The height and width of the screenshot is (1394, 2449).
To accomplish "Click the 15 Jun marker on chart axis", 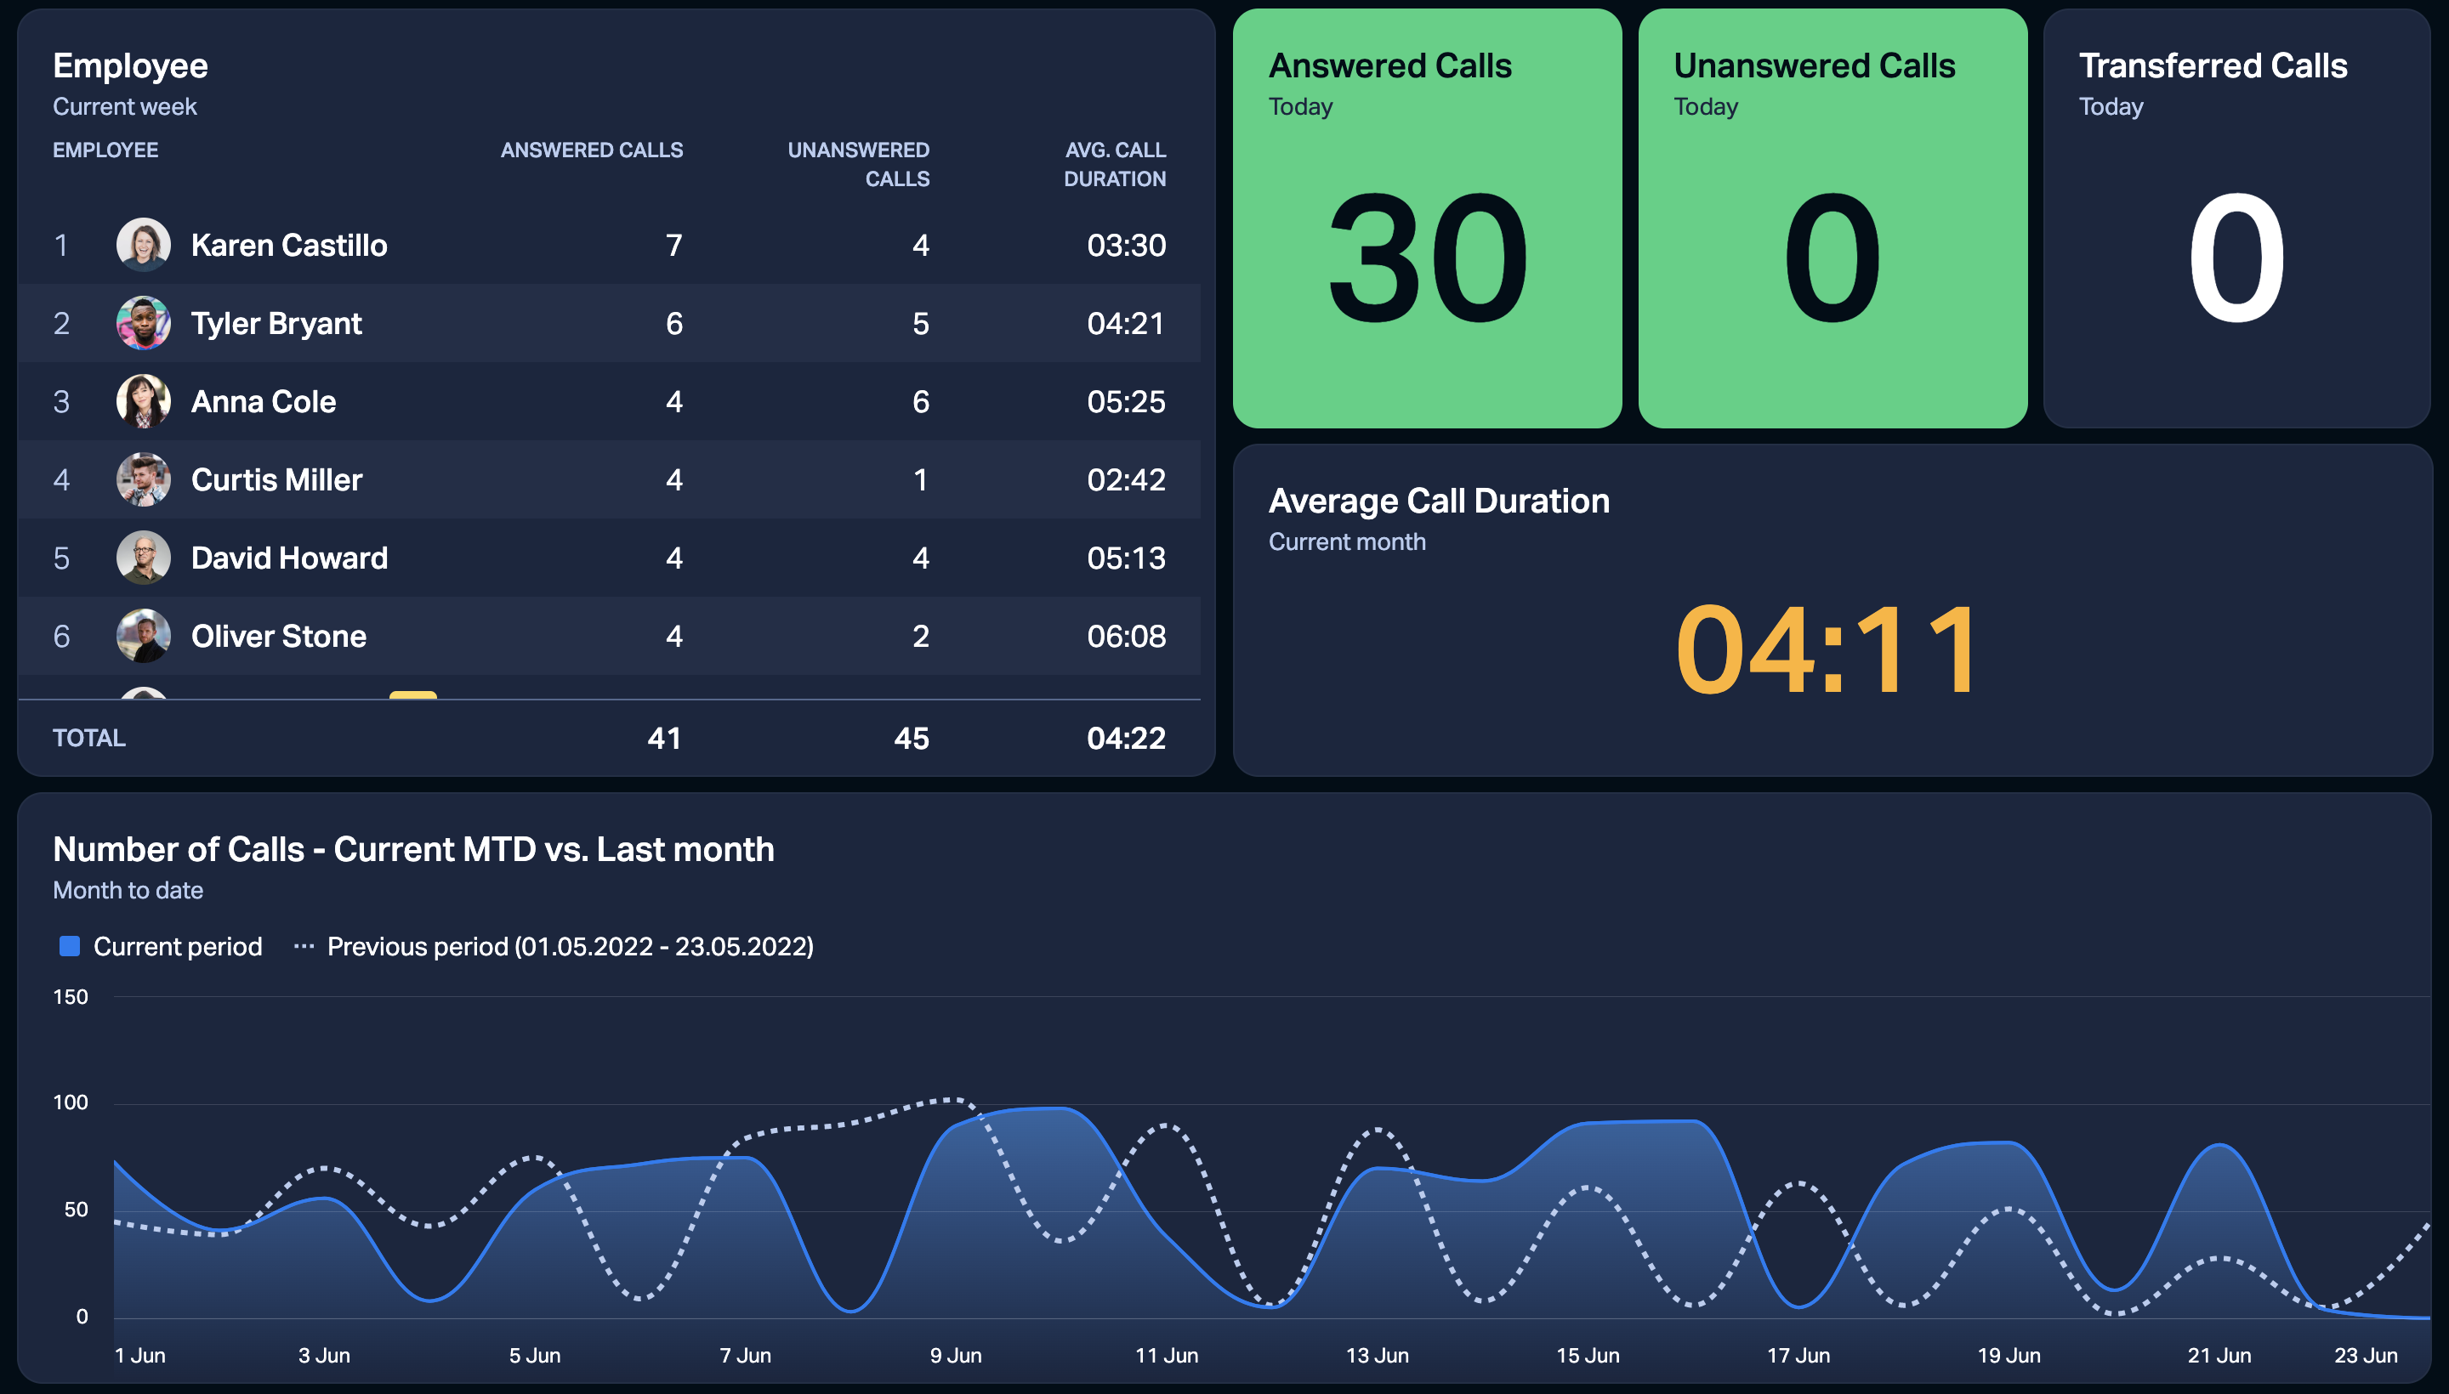I will tap(1588, 1356).
